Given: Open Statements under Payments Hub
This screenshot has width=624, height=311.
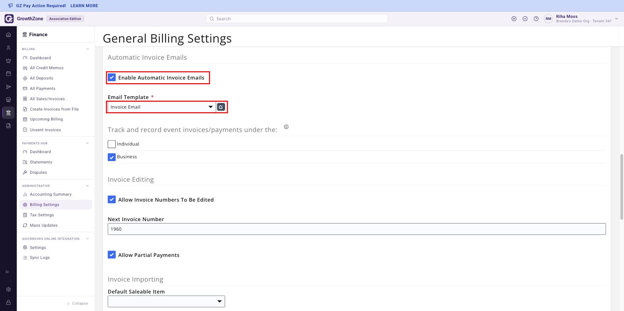Looking at the screenshot, I should click(x=41, y=162).
